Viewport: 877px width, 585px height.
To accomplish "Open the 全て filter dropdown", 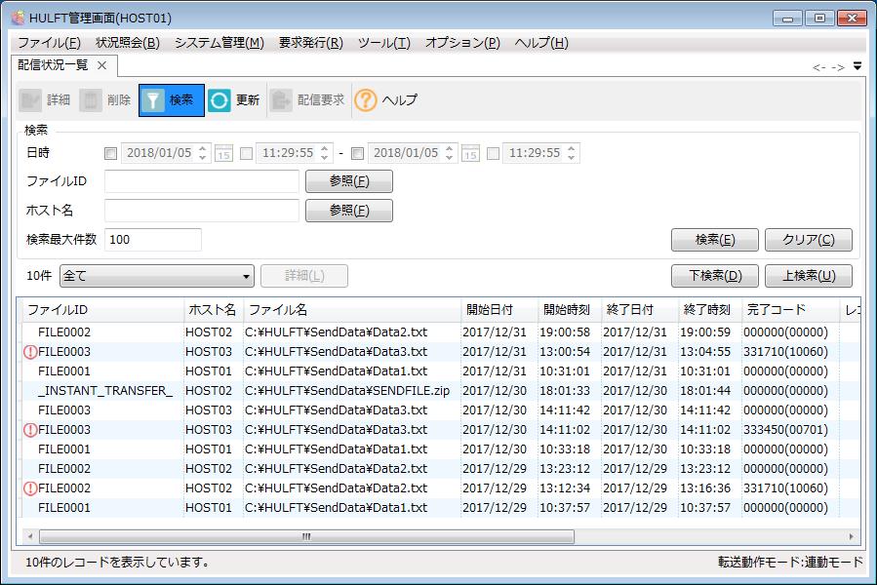I will point(157,276).
